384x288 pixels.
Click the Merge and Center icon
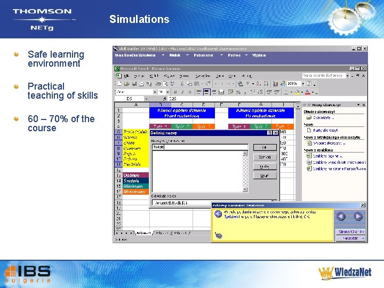click(221, 92)
